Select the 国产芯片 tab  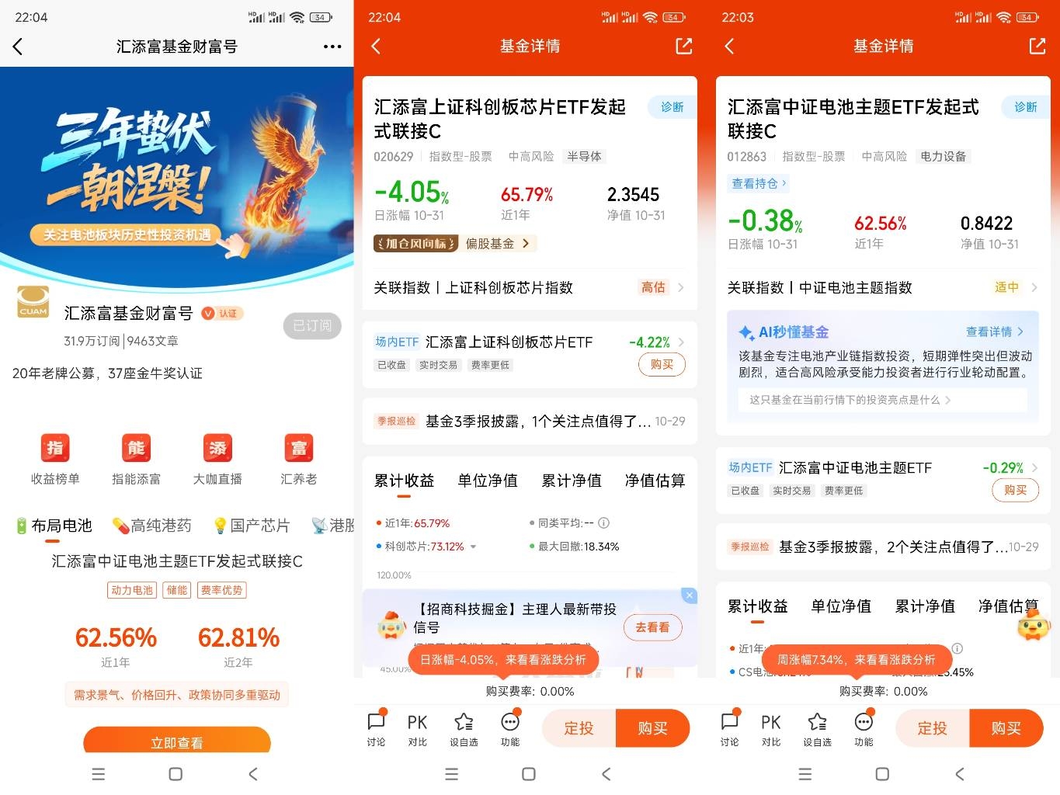pyautogui.click(x=251, y=526)
